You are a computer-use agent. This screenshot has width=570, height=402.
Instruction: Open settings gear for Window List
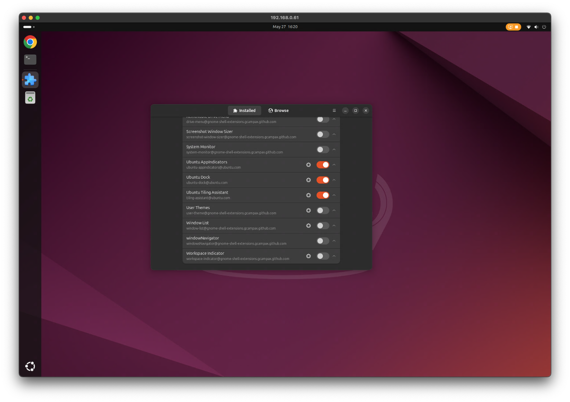click(309, 226)
